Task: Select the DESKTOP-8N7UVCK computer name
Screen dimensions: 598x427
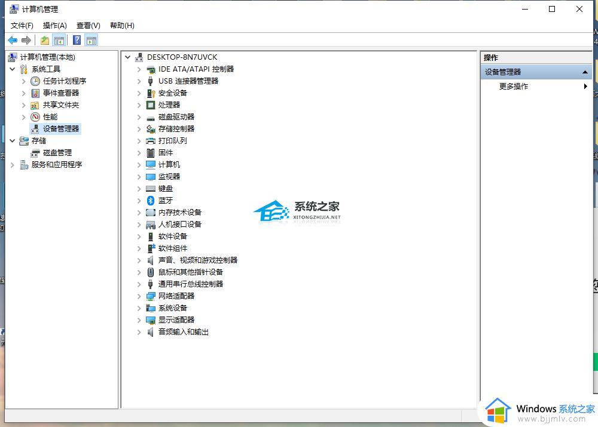Action: (x=182, y=57)
